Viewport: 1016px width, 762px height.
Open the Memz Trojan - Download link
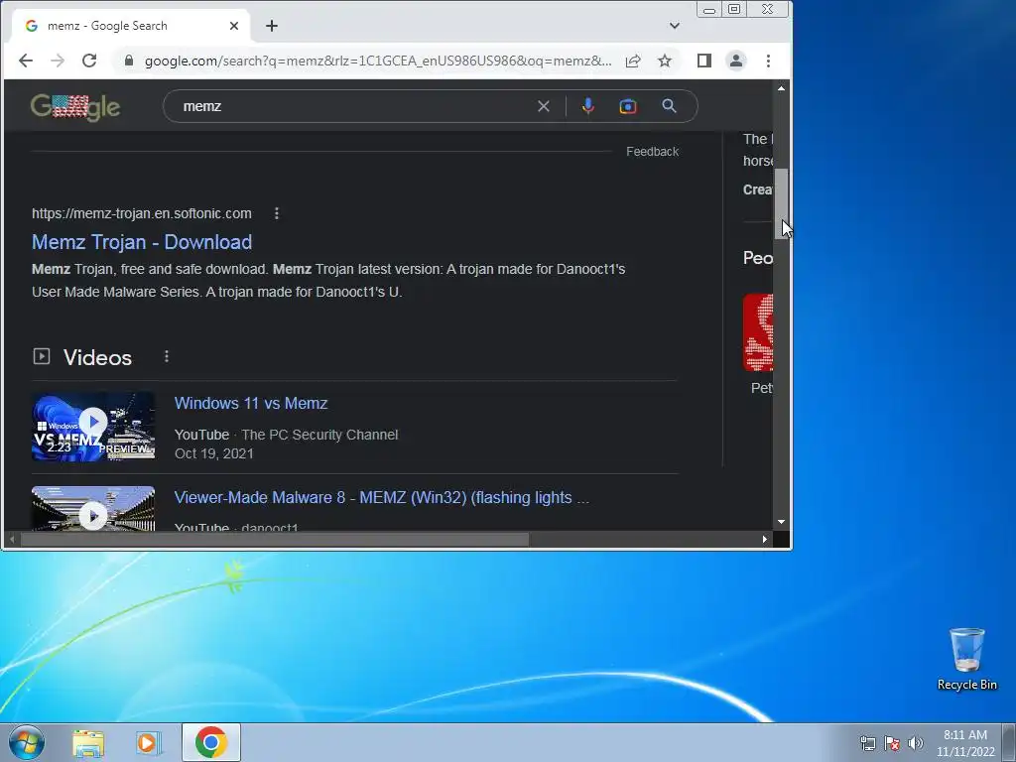pos(142,242)
